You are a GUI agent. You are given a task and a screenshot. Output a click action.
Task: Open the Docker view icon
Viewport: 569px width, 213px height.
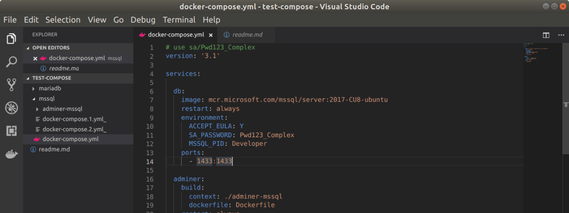(x=11, y=154)
